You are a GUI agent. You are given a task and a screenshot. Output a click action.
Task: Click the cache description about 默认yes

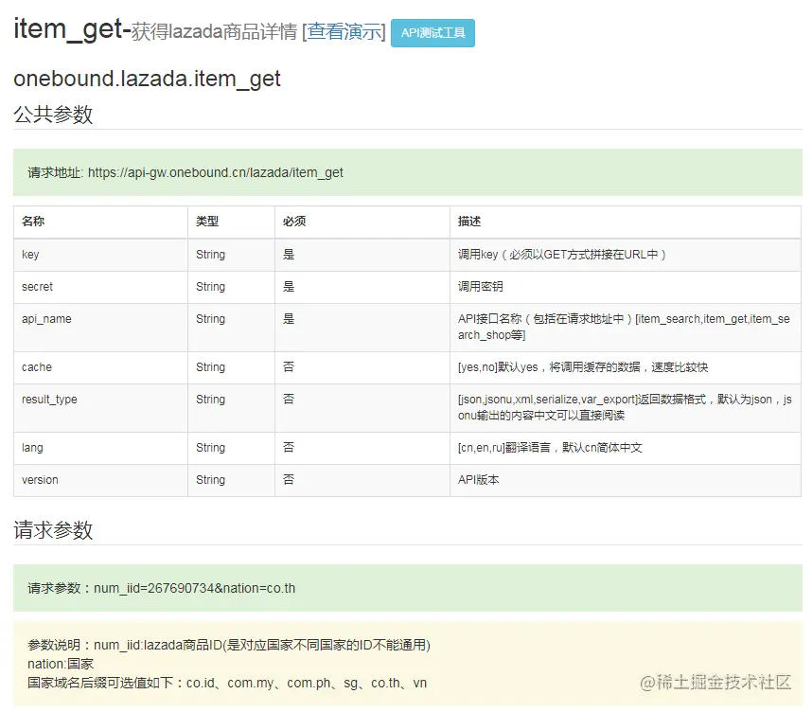583,366
